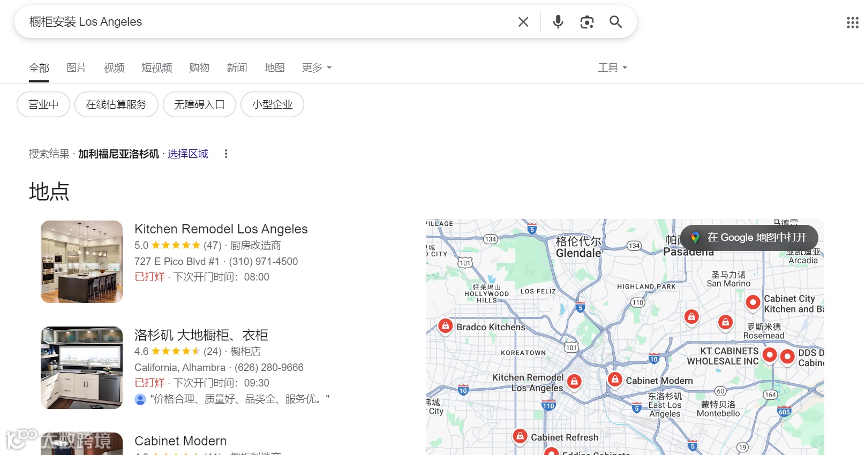
Task: Switch to the 全部 tab
Action: pos(39,68)
